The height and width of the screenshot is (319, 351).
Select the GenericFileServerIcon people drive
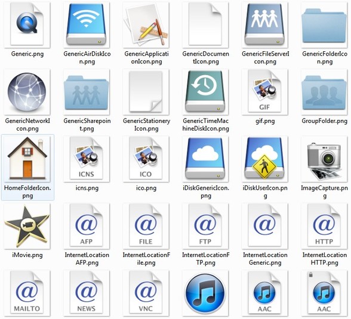pyautogui.click(x=265, y=24)
